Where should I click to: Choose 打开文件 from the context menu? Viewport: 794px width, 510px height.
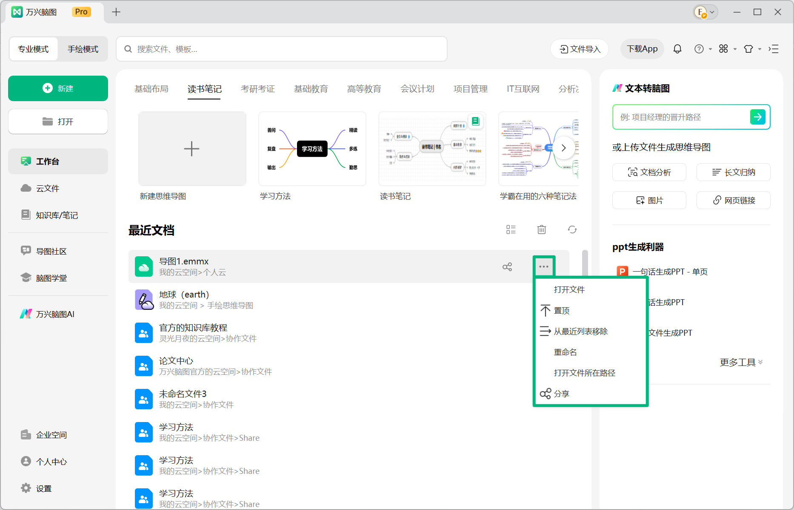(591, 289)
